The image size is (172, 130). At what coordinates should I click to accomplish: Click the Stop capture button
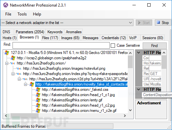[163, 23]
